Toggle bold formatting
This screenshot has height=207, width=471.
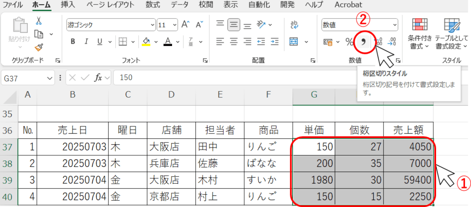(73, 42)
